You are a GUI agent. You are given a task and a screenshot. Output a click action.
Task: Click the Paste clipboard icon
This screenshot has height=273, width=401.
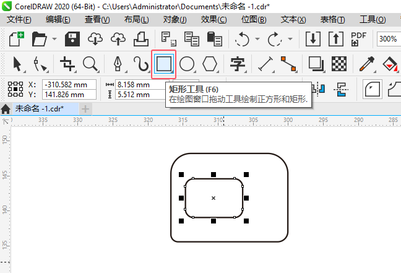coord(214,39)
